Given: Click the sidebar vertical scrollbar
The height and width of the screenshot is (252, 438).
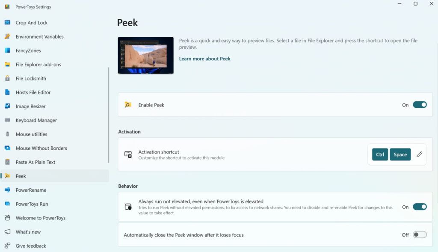Looking at the screenshot, I should tap(109, 115).
